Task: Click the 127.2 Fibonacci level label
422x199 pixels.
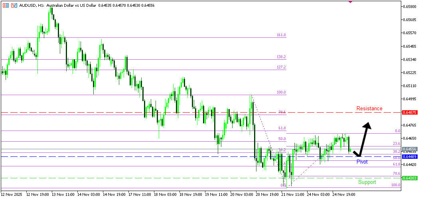Action: 281,67
